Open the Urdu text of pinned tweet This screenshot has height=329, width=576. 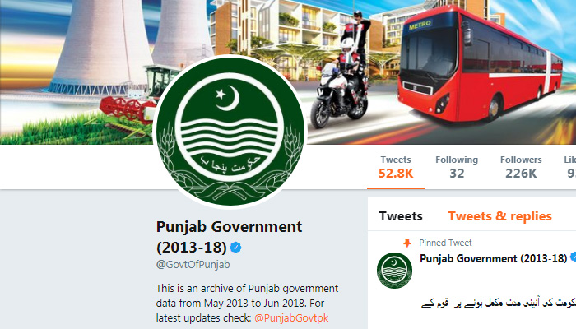tap(499, 304)
